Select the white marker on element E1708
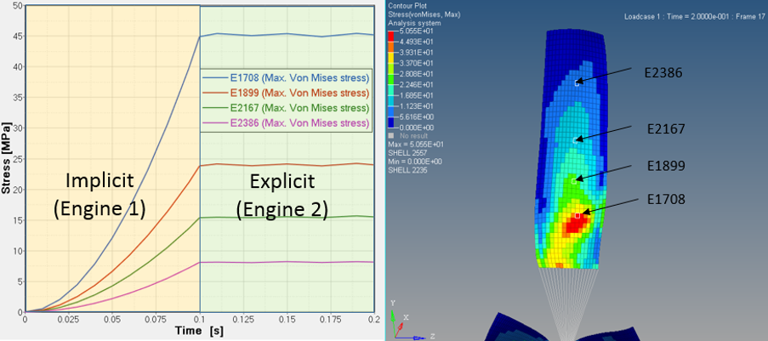Screen dimensions: 768x341 point(577,215)
